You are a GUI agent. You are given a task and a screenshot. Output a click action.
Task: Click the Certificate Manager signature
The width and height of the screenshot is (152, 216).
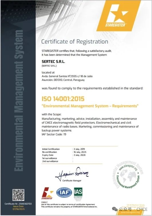(x=72, y=174)
